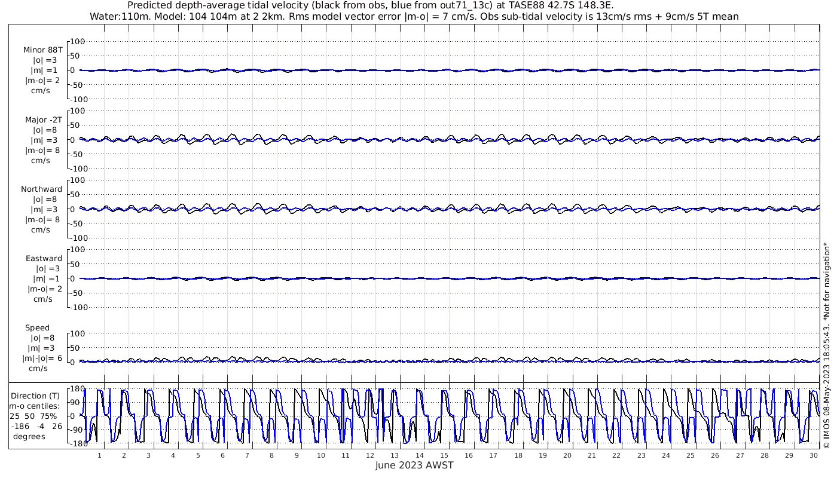Viewport: 837px width, 478px height.
Task: Click the "-186 -4 26" centile values
Action: click(x=36, y=426)
